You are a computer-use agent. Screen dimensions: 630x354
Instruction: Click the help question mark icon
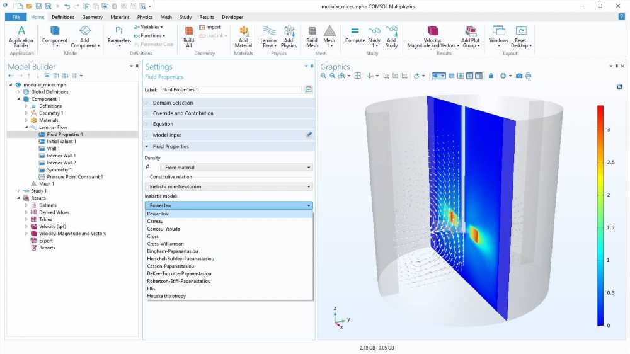(x=622, y=17)
